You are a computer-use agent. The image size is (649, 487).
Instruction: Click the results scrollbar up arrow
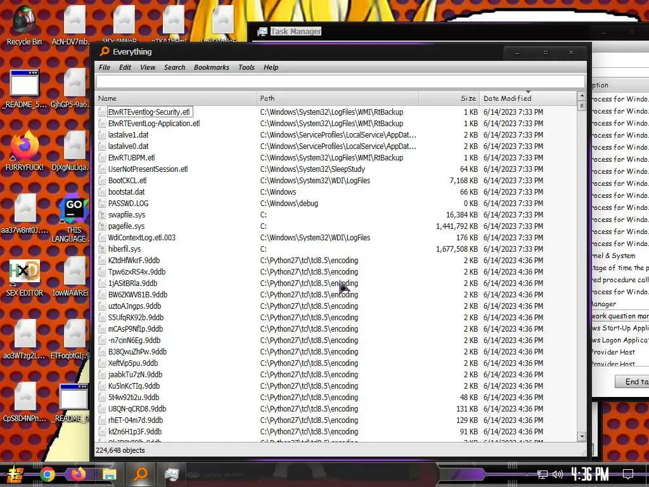pos(582,96)
